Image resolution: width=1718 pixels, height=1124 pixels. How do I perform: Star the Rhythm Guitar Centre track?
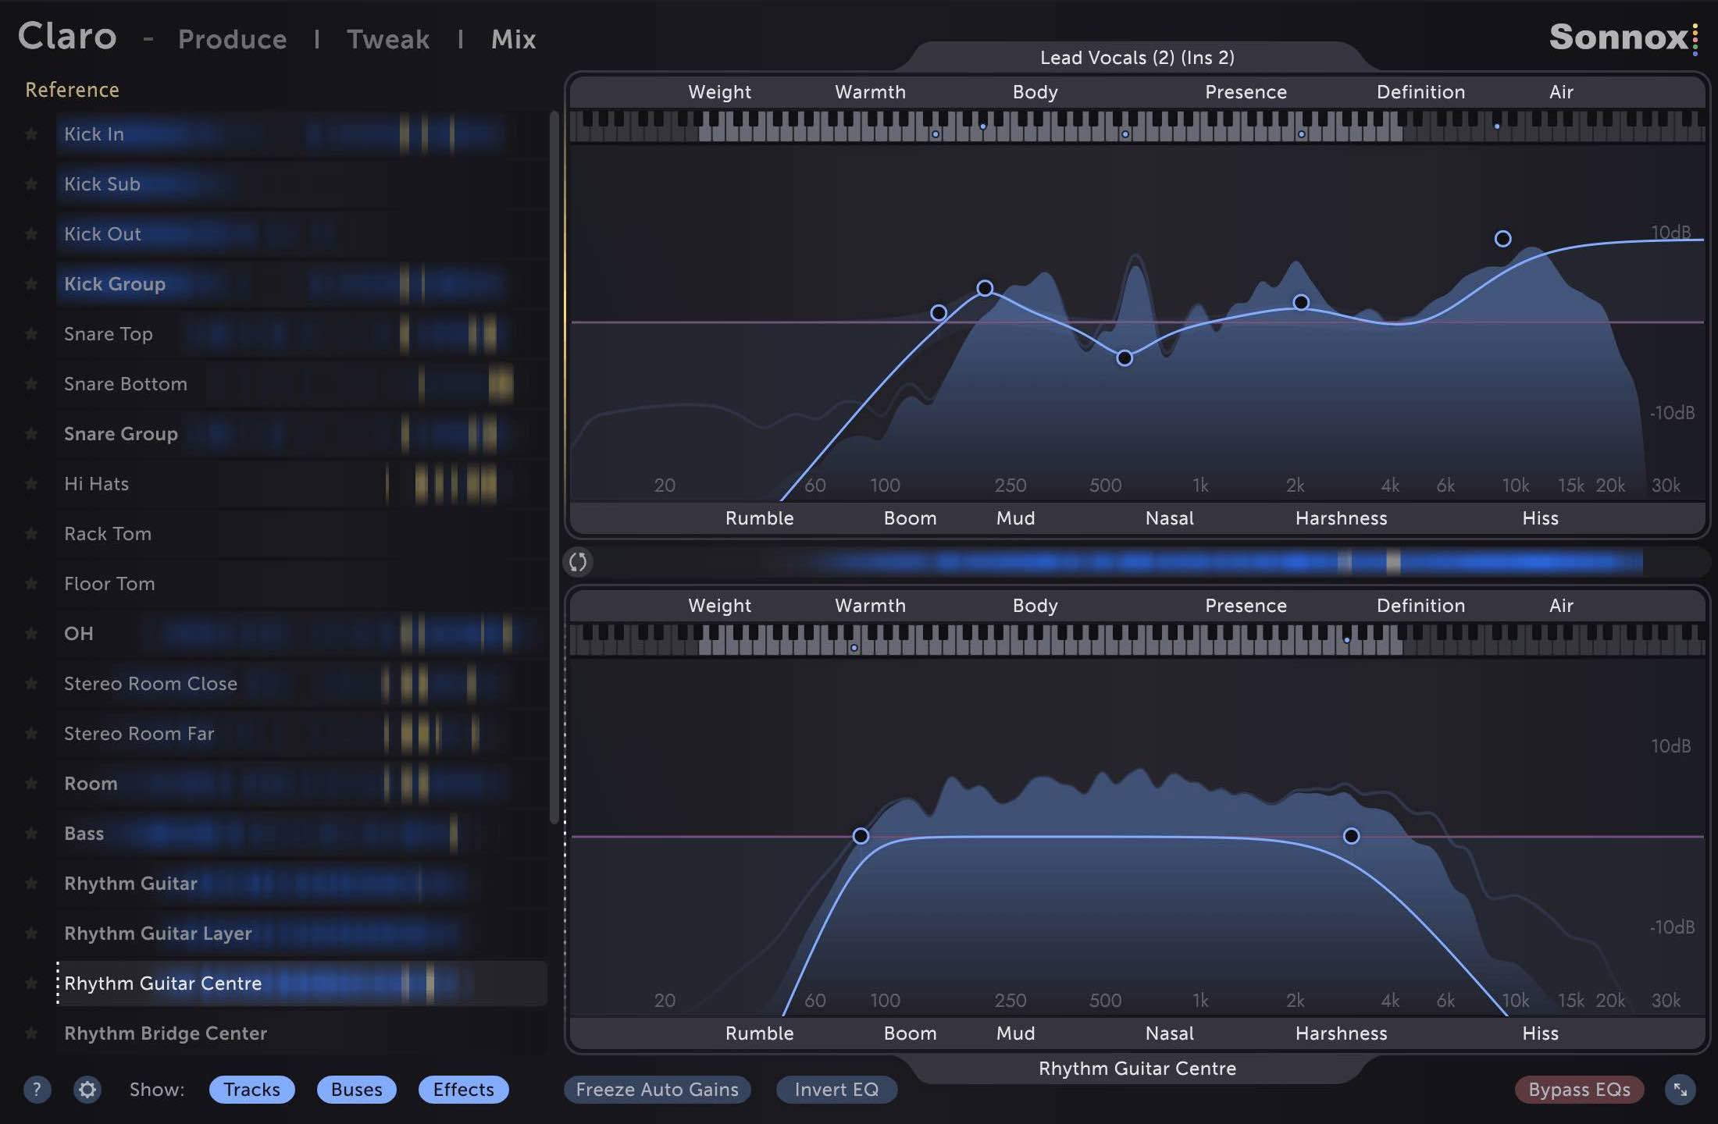31,983
